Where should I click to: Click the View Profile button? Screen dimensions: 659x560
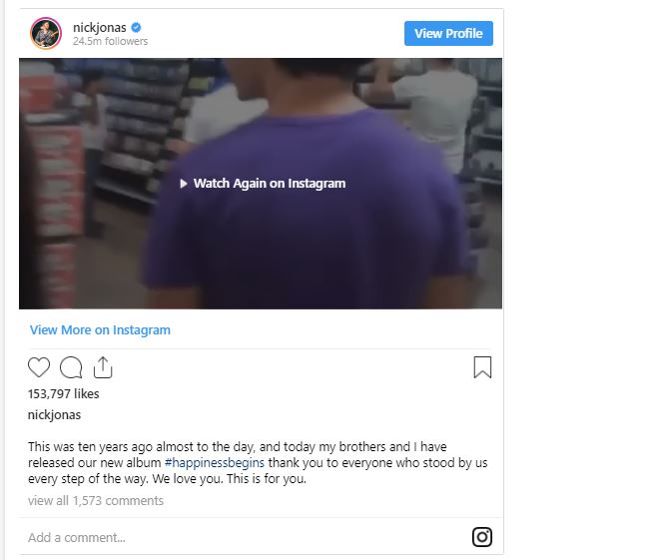(x=448, y=33)
